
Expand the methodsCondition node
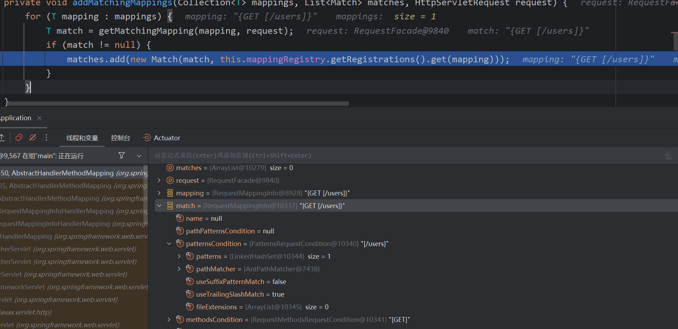coord(169,320)
